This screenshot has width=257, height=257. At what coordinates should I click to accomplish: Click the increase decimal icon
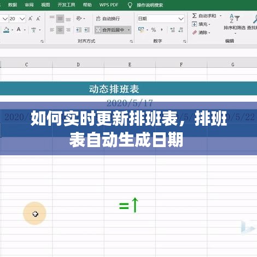point(172,30)
